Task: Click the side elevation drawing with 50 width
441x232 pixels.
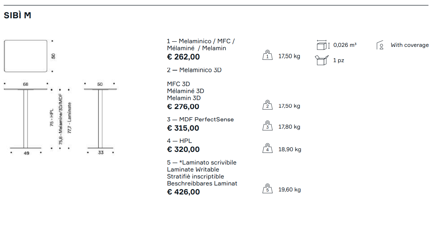Action: (x=100, y=119)
